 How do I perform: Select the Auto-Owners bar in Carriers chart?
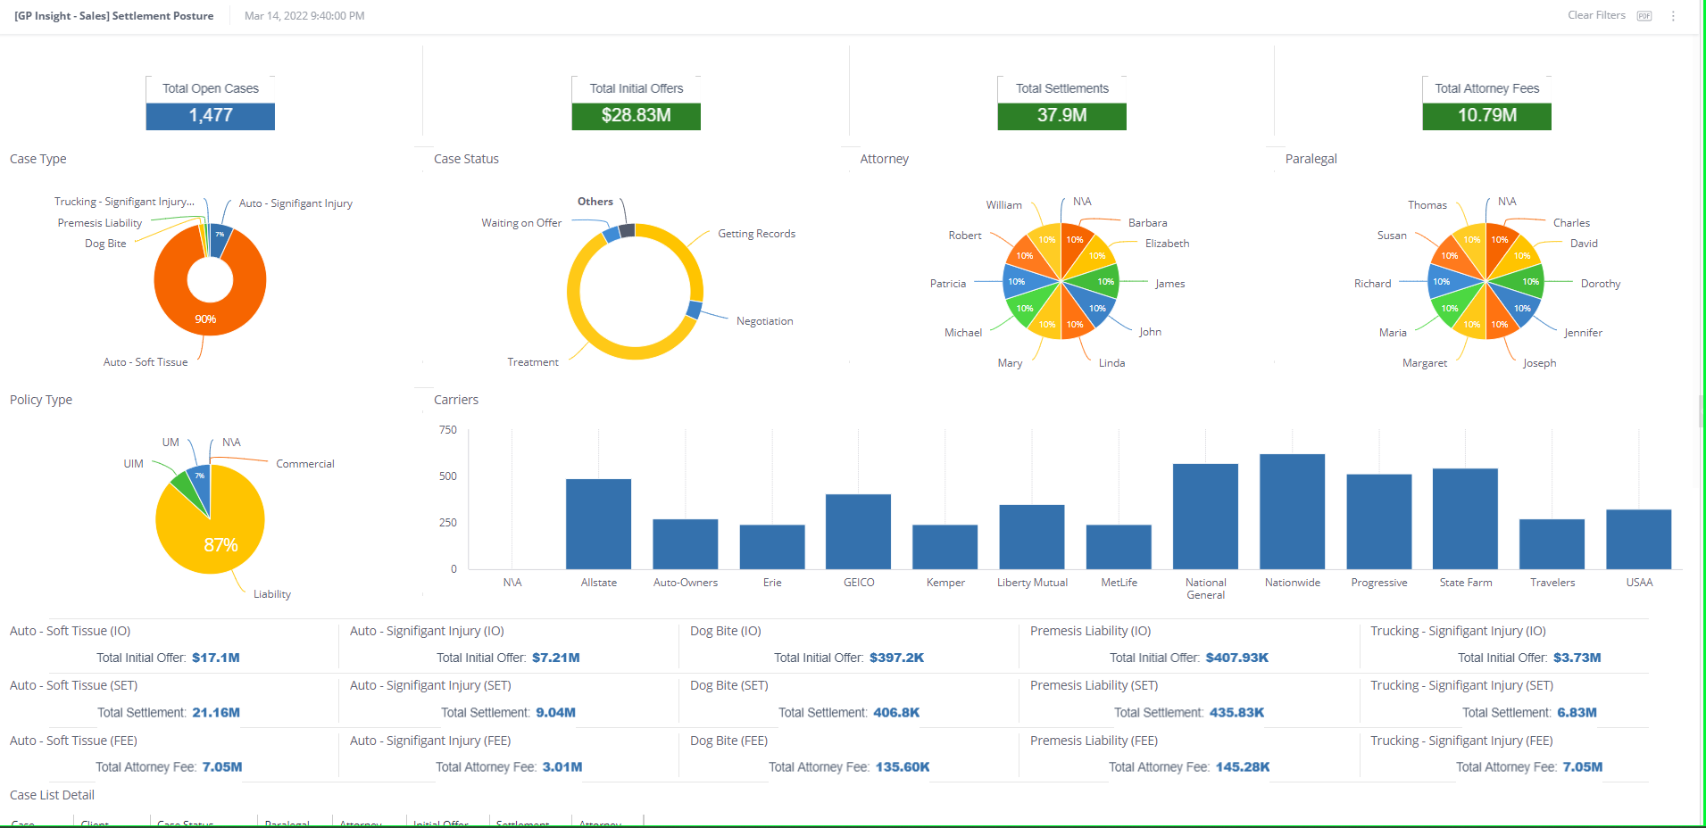coord(686,544)
